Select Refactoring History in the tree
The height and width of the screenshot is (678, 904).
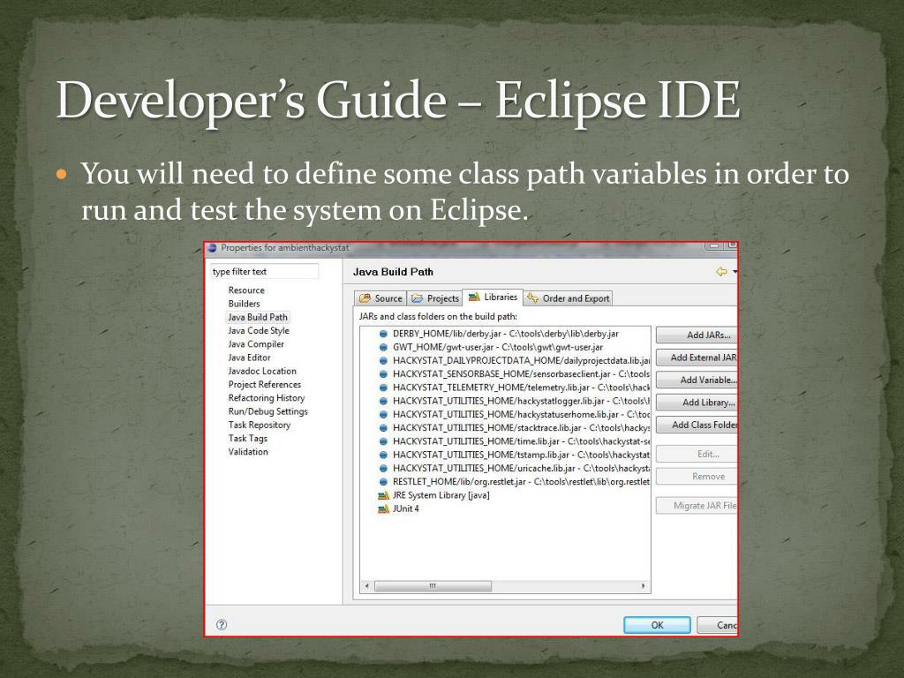267,398
